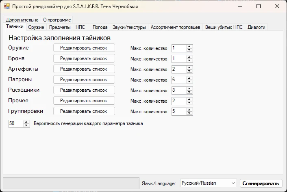Open the Погода tab

click(x=100, y=27)
